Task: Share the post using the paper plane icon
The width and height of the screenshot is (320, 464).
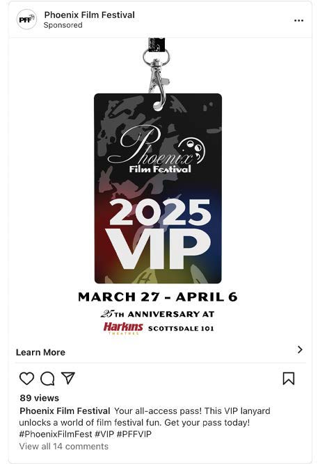Action: coord(68,378)
